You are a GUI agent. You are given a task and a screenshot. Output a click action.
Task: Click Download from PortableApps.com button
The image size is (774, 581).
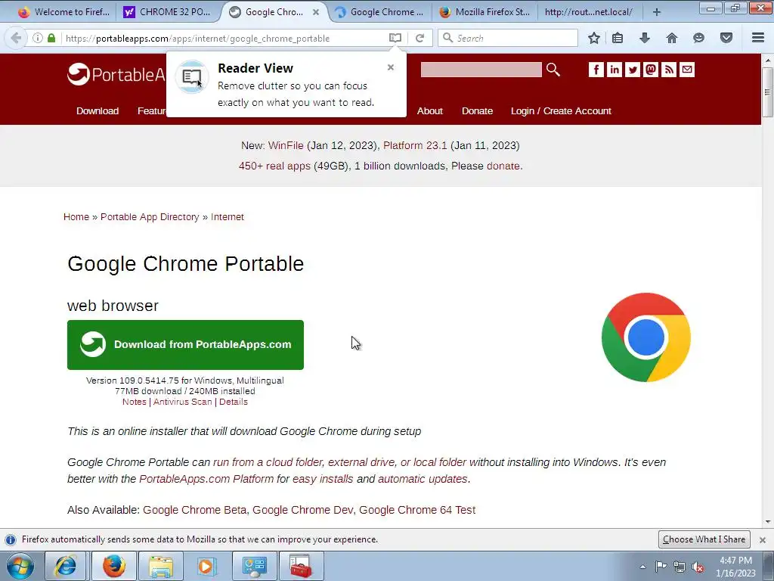(185, 345)
